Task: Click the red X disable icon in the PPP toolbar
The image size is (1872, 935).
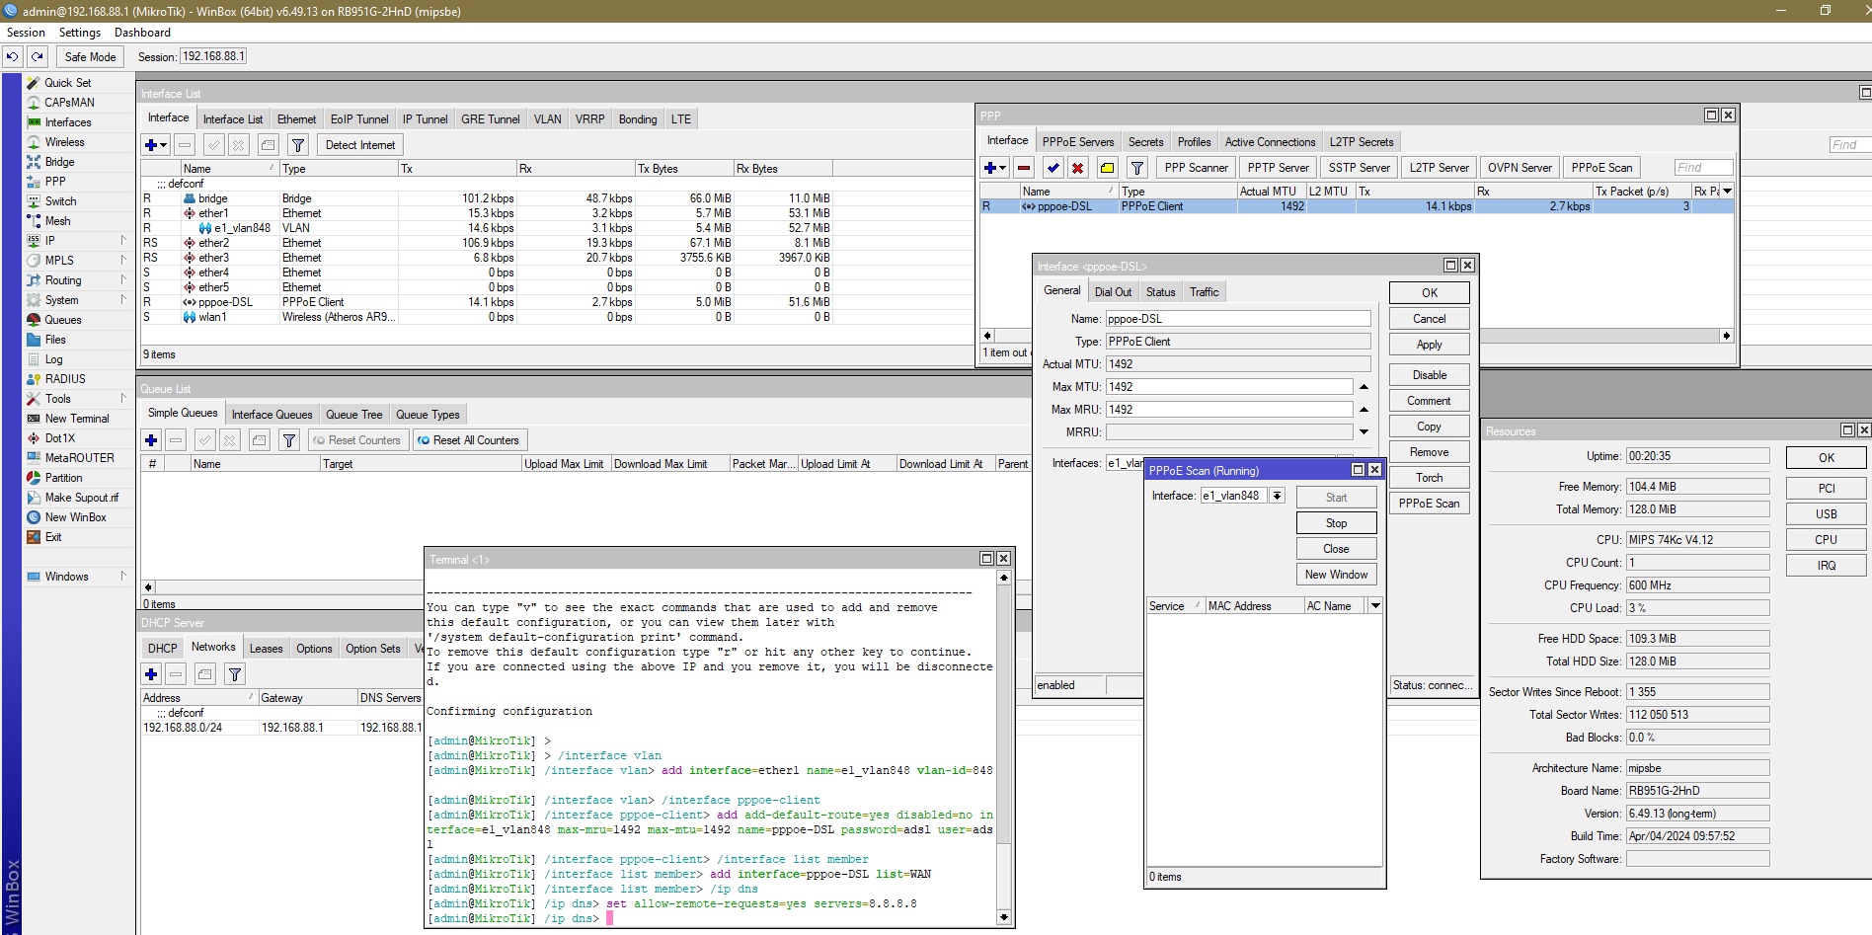Action: (1078, 168)
